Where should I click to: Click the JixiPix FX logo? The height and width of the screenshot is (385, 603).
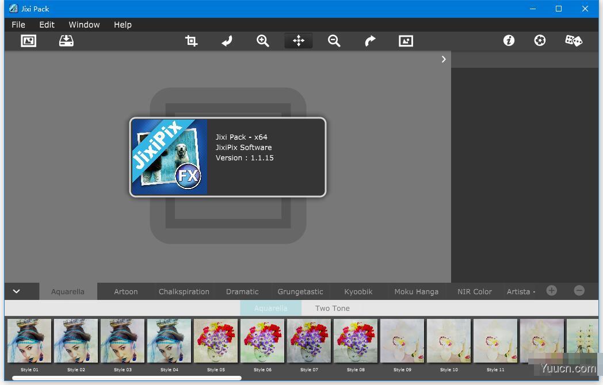click(169, 157)
